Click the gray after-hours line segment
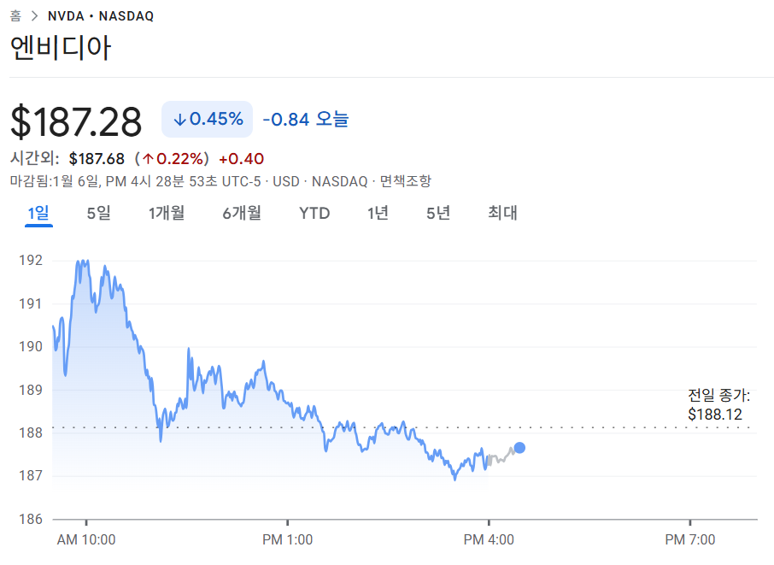The image size is (774, 565). (501, 459)
